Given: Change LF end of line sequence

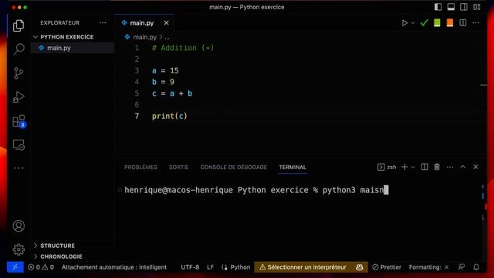Looking at the screenshot, I should pos(210,267).
